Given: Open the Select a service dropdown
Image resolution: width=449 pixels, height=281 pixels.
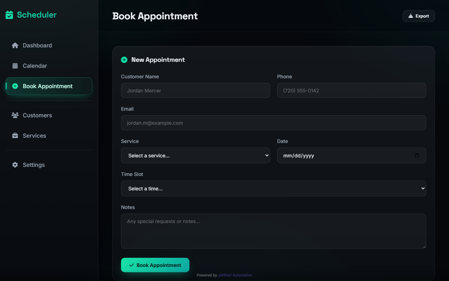Looking at the screenshot, I should (195, 155).
